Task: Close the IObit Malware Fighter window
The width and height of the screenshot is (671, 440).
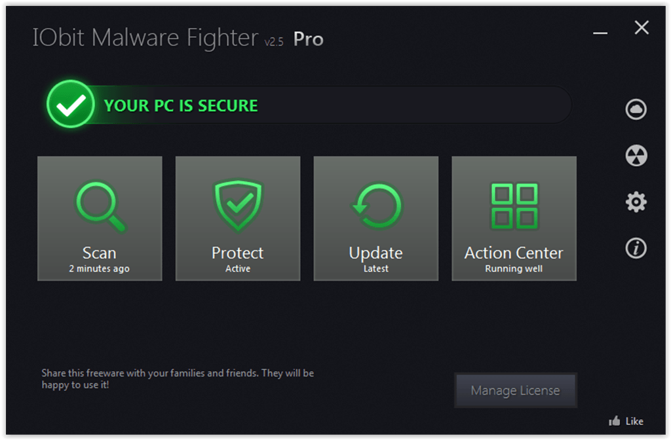Action: point(642,27)
